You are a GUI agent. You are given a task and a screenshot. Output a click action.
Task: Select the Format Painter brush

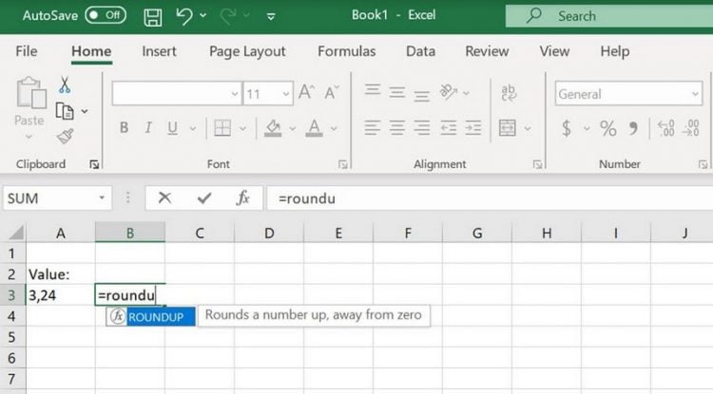point(65,136)
